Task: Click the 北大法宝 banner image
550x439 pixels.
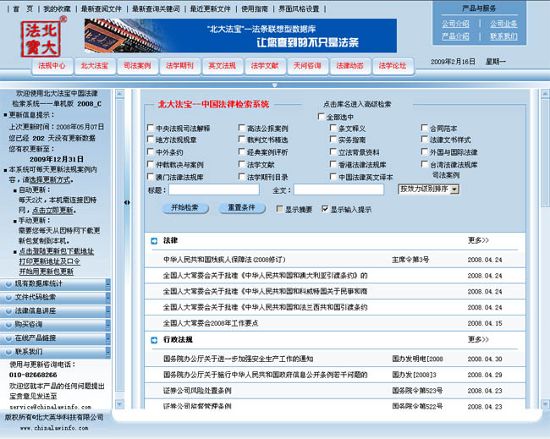Action: click(x=240, y=36)
